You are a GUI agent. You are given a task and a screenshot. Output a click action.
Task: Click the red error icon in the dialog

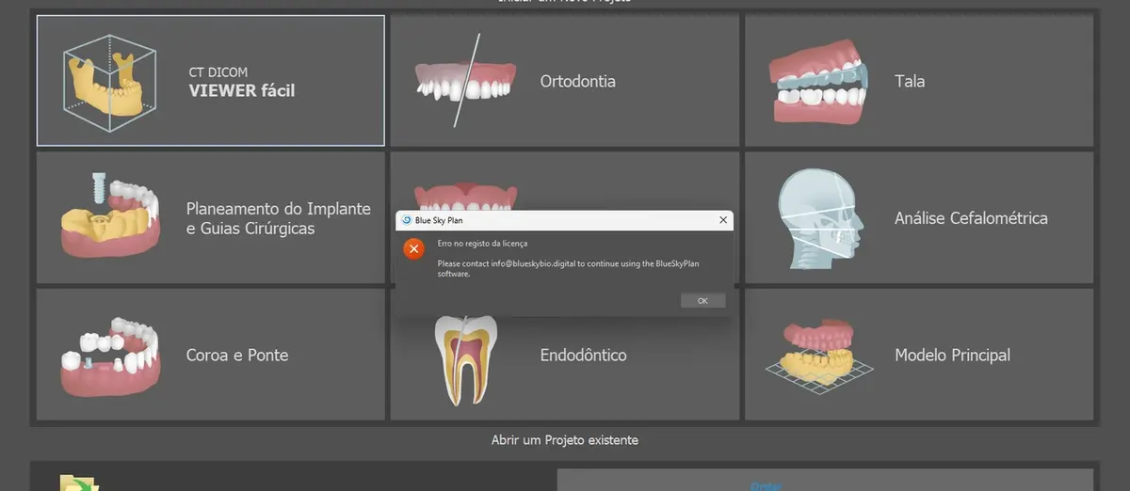(x=412, y=249)
